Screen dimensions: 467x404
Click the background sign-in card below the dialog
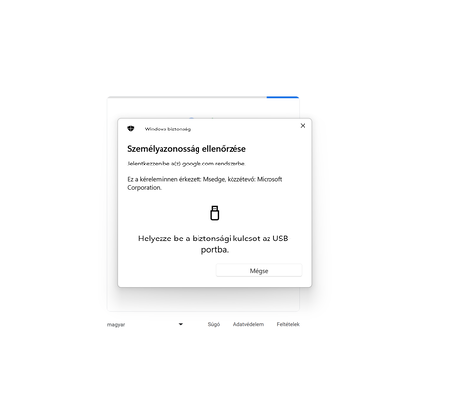(203, 299)
